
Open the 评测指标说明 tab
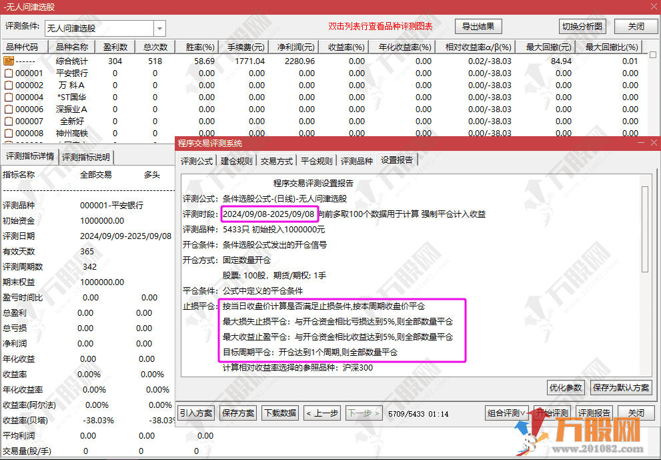tap(86, 157)
